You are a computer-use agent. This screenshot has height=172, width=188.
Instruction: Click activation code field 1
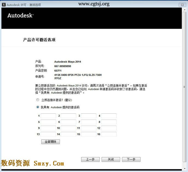(x=48, y=116)
